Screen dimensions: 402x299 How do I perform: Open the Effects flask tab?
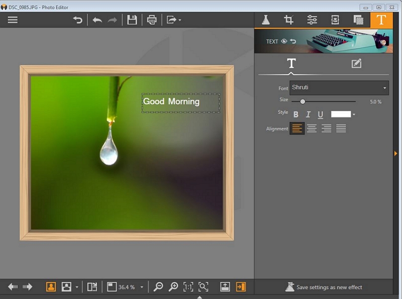point(266,20)
